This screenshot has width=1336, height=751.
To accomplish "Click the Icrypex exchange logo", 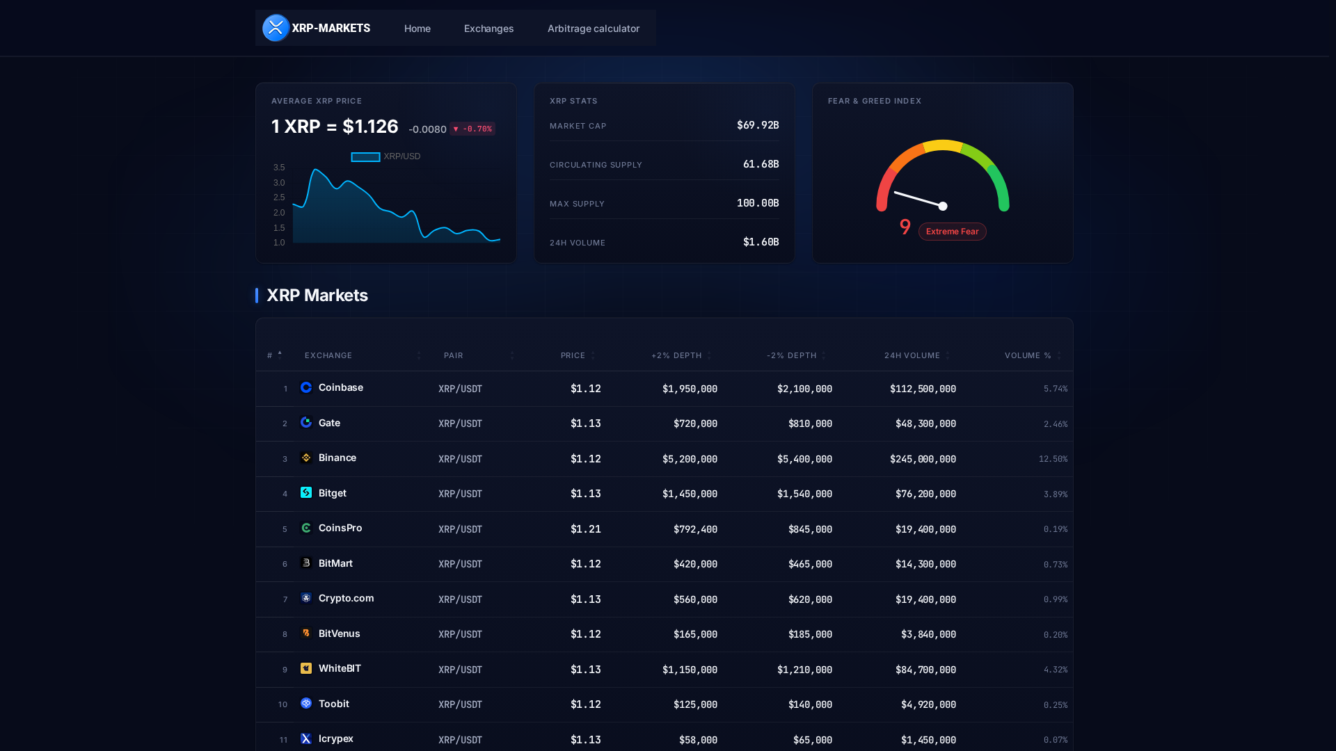I will (x=306, y=738).
